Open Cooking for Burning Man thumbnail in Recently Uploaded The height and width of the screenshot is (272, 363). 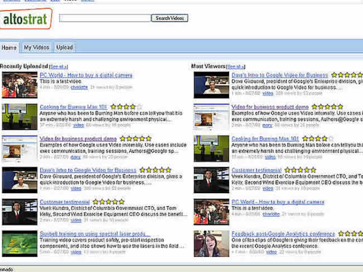[x=20, y=117]
